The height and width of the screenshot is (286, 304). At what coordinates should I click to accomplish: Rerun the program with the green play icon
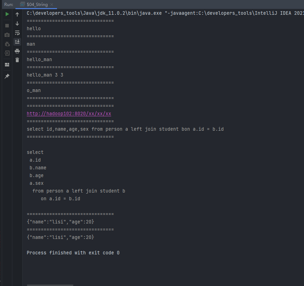7,14
